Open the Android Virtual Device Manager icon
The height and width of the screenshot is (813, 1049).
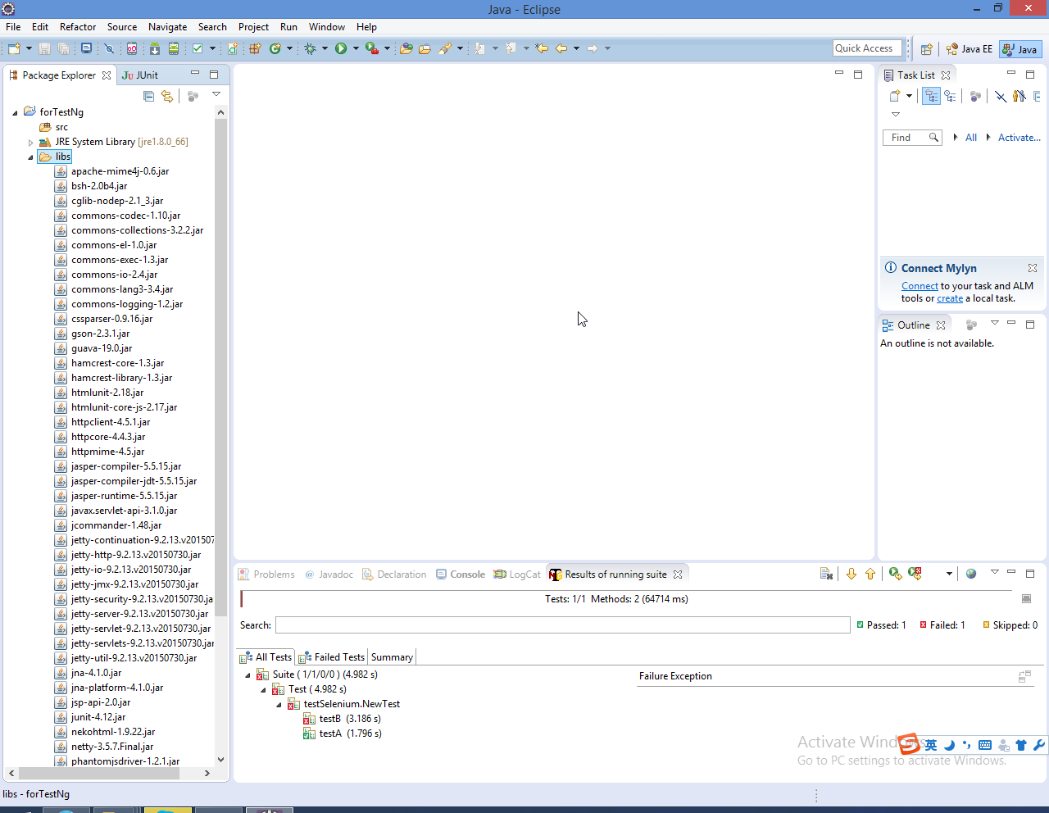click(x=174, y=48)
